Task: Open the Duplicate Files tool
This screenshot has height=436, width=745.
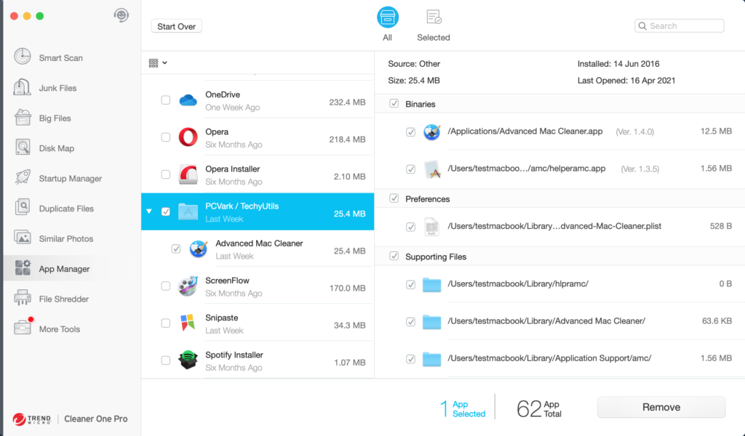Action: tap(66, 209)
